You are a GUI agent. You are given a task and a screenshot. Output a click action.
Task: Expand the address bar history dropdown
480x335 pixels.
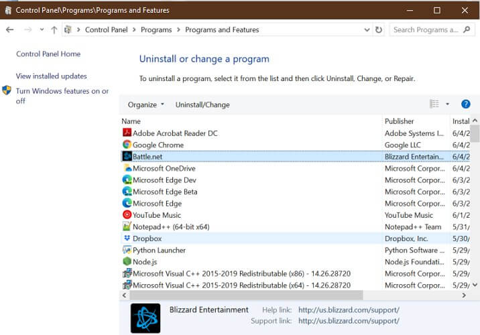pos(367,29)
